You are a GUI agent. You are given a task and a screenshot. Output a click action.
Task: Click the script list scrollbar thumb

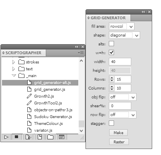click(82, 124)
